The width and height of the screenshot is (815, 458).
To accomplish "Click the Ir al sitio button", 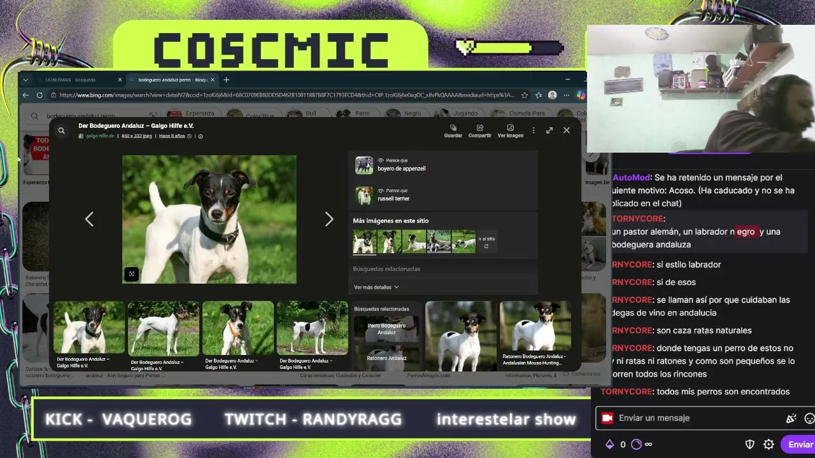I will (x=486, y=242).
